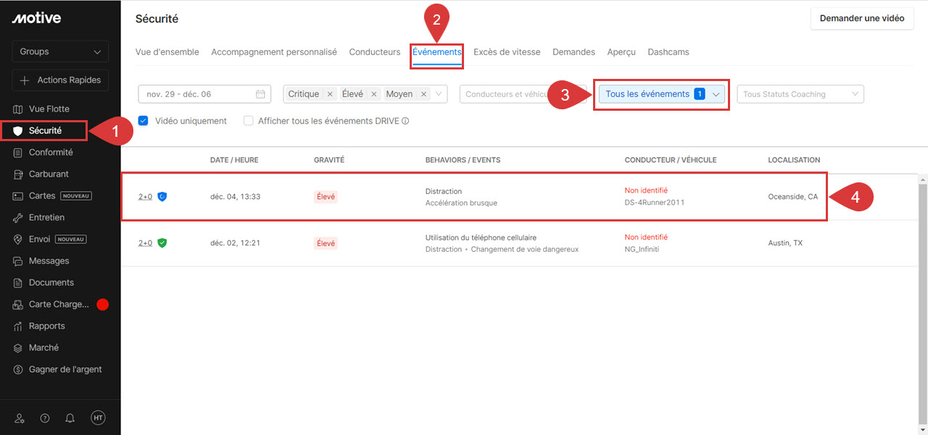Click the Demander une vidéo button

click(861, 18)
